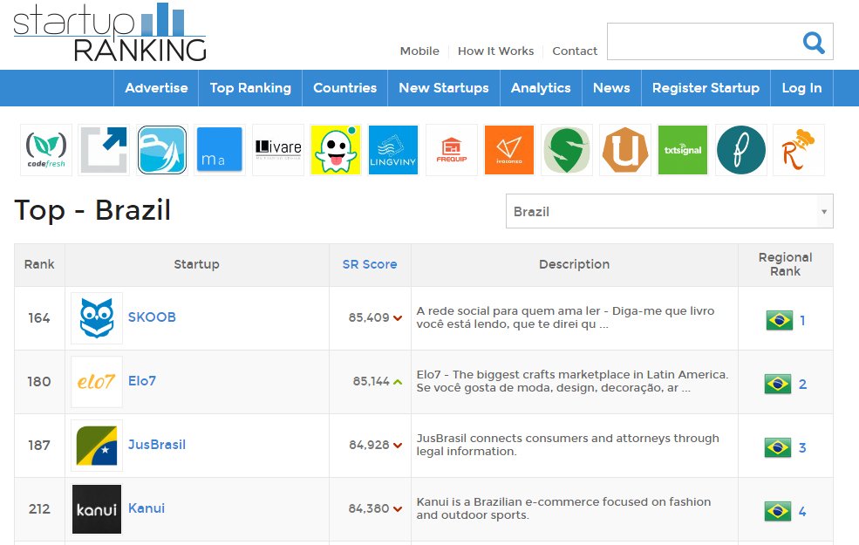Click the 'Top - Brazil' heading
The height and width of the screenshot is (545, 859).
coord(92,210)
